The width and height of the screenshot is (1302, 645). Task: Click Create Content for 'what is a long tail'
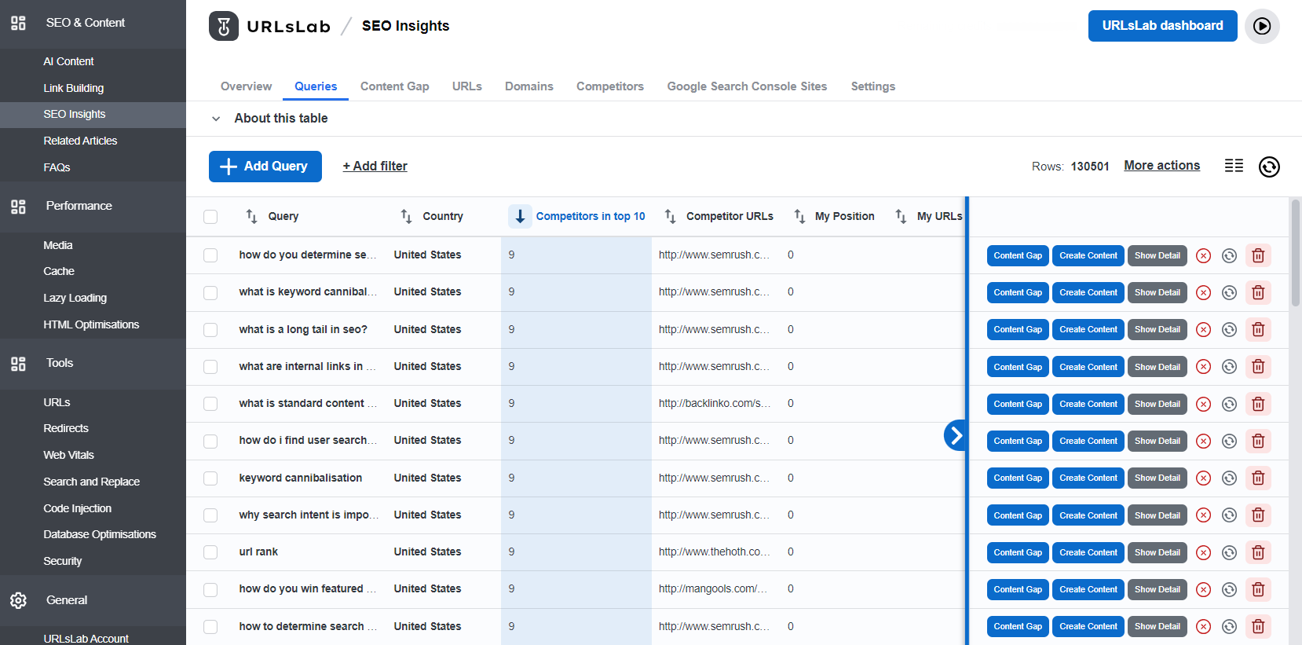click(x=1088, y=329)
